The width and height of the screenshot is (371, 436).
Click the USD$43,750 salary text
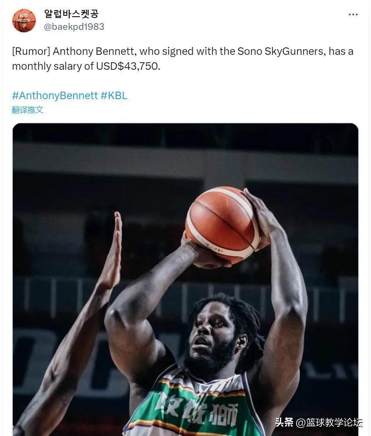127,66
